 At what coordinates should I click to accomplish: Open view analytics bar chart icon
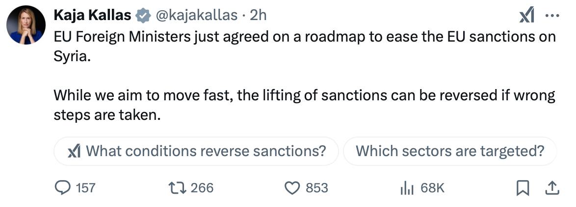coord(408,187)
